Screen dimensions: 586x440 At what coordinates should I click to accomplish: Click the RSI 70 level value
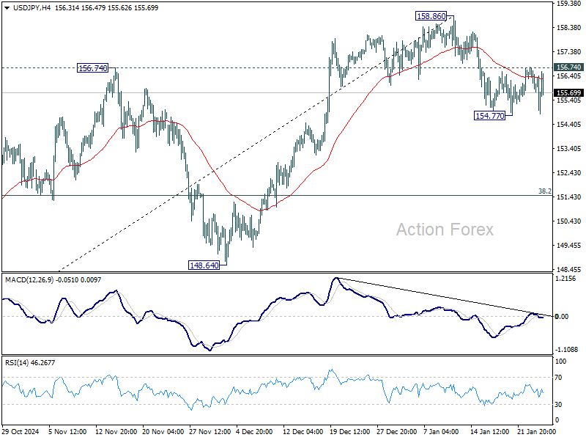click(x=558, y=378)
